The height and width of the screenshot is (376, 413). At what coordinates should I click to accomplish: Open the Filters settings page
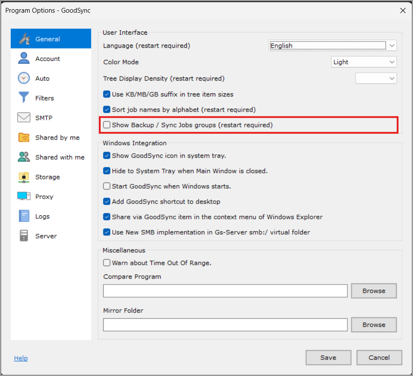click(x=51, y=98)
